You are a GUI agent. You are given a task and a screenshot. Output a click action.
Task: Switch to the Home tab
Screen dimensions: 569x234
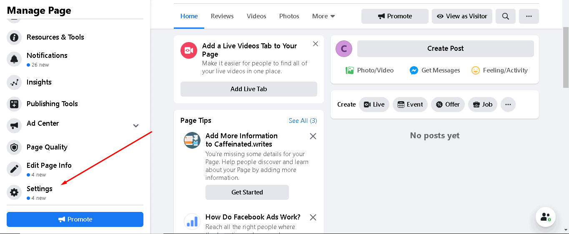(x=189, y=16)
